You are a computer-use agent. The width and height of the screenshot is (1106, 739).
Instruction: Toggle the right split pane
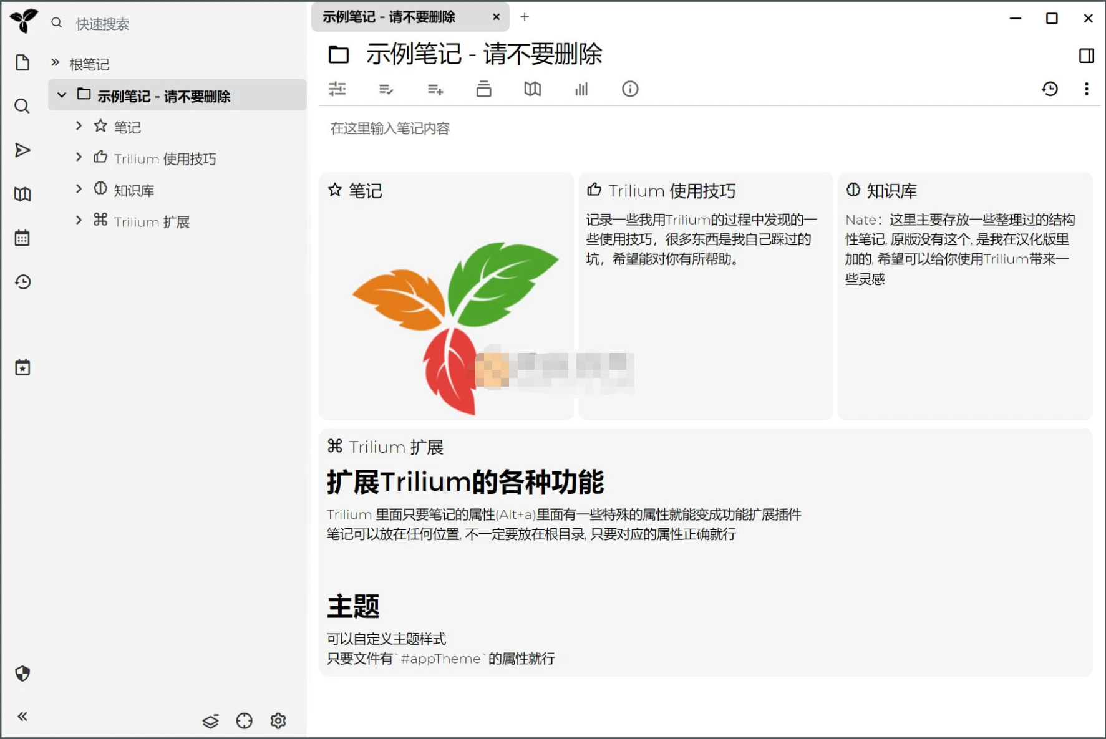pyautogui.click(x=1087, y=55)
